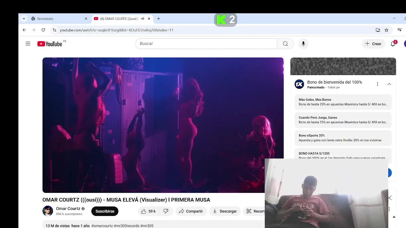
Task: Open the YouTube hamburger guide menu
Action: [x=28, y=44]
